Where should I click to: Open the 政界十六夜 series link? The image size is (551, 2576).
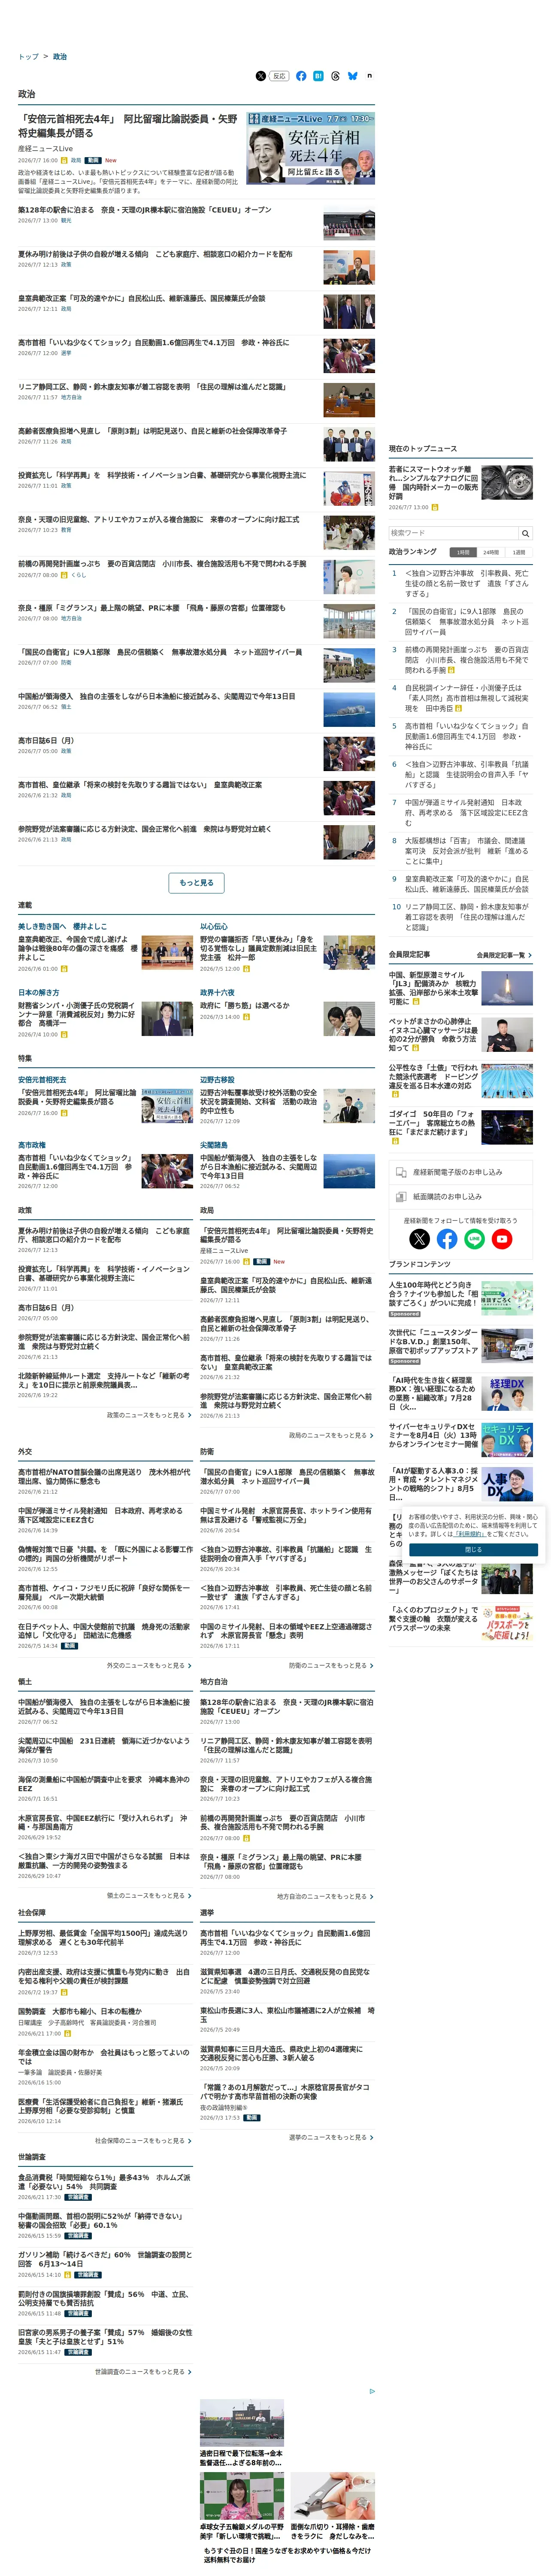click(x=217, y=992)
